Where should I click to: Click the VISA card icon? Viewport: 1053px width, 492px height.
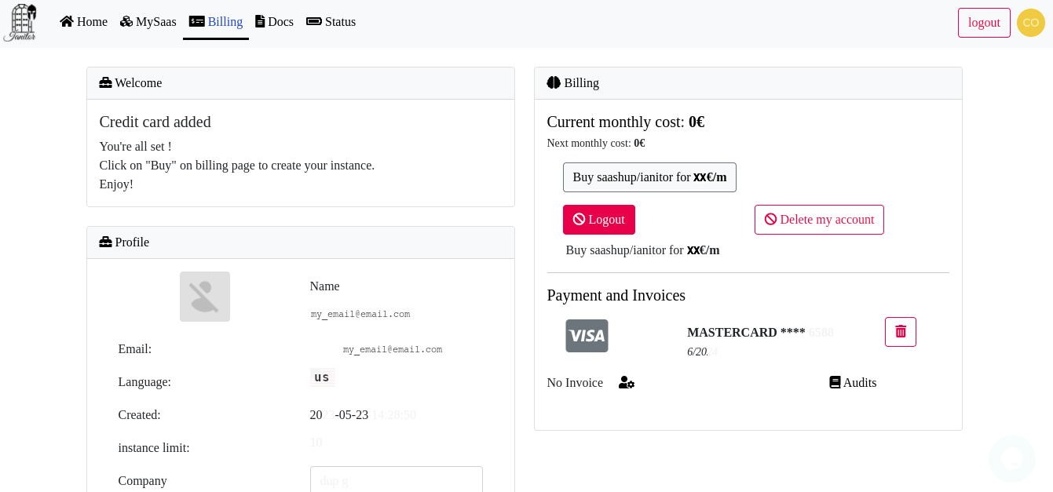(x=587, y=336)
